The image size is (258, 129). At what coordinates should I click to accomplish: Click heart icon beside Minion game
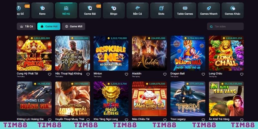126,74
